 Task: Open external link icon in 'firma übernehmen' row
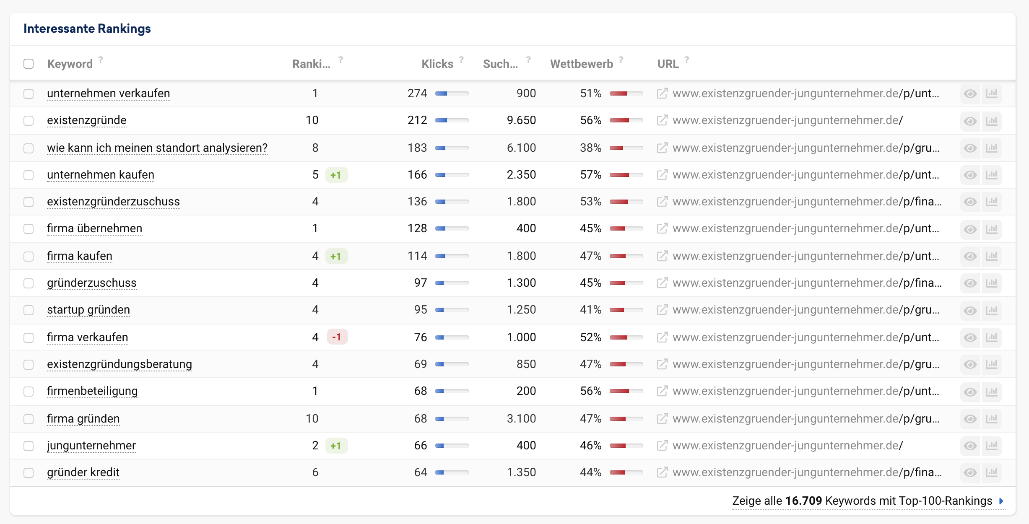pos(662,228)
